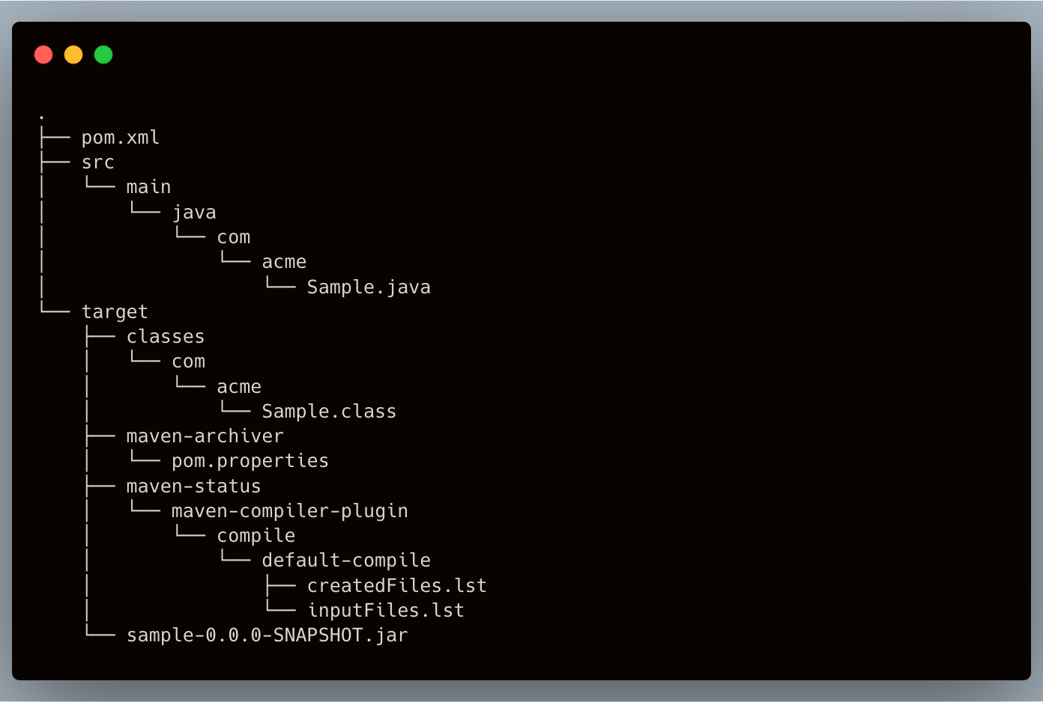
Task: Click the Sample.class file name
Action: pyautogui.click(x=329, y=412)
